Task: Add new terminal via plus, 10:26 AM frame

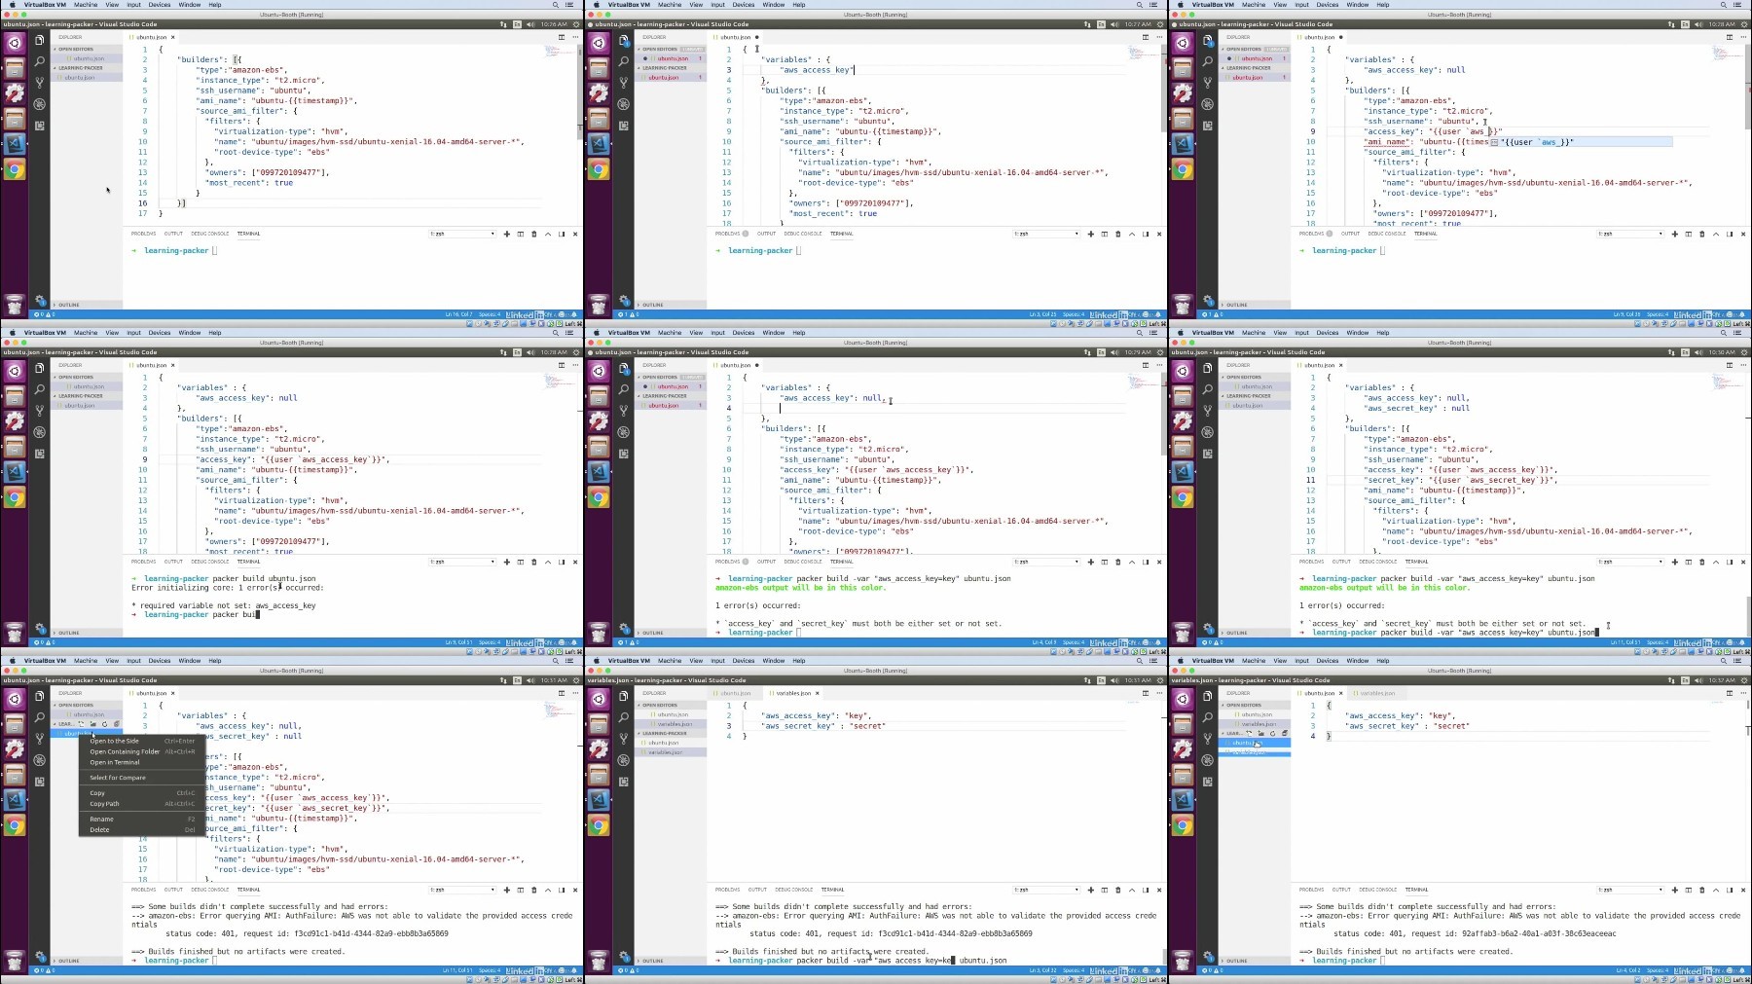Action: (507, 234)
